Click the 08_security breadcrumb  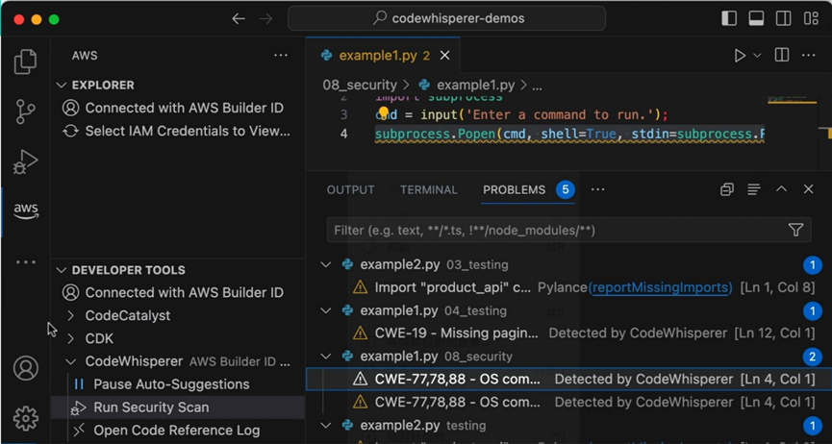click(x=360, y=85)
